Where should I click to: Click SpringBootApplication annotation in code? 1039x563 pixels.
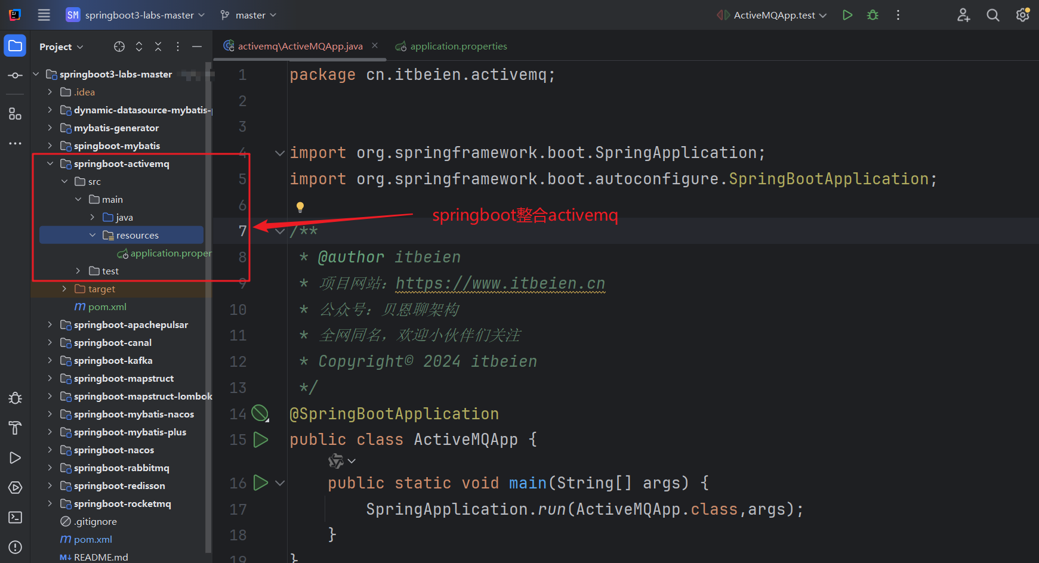click(x=394, y=414)
